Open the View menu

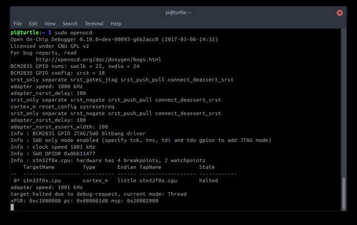(50, 23)
